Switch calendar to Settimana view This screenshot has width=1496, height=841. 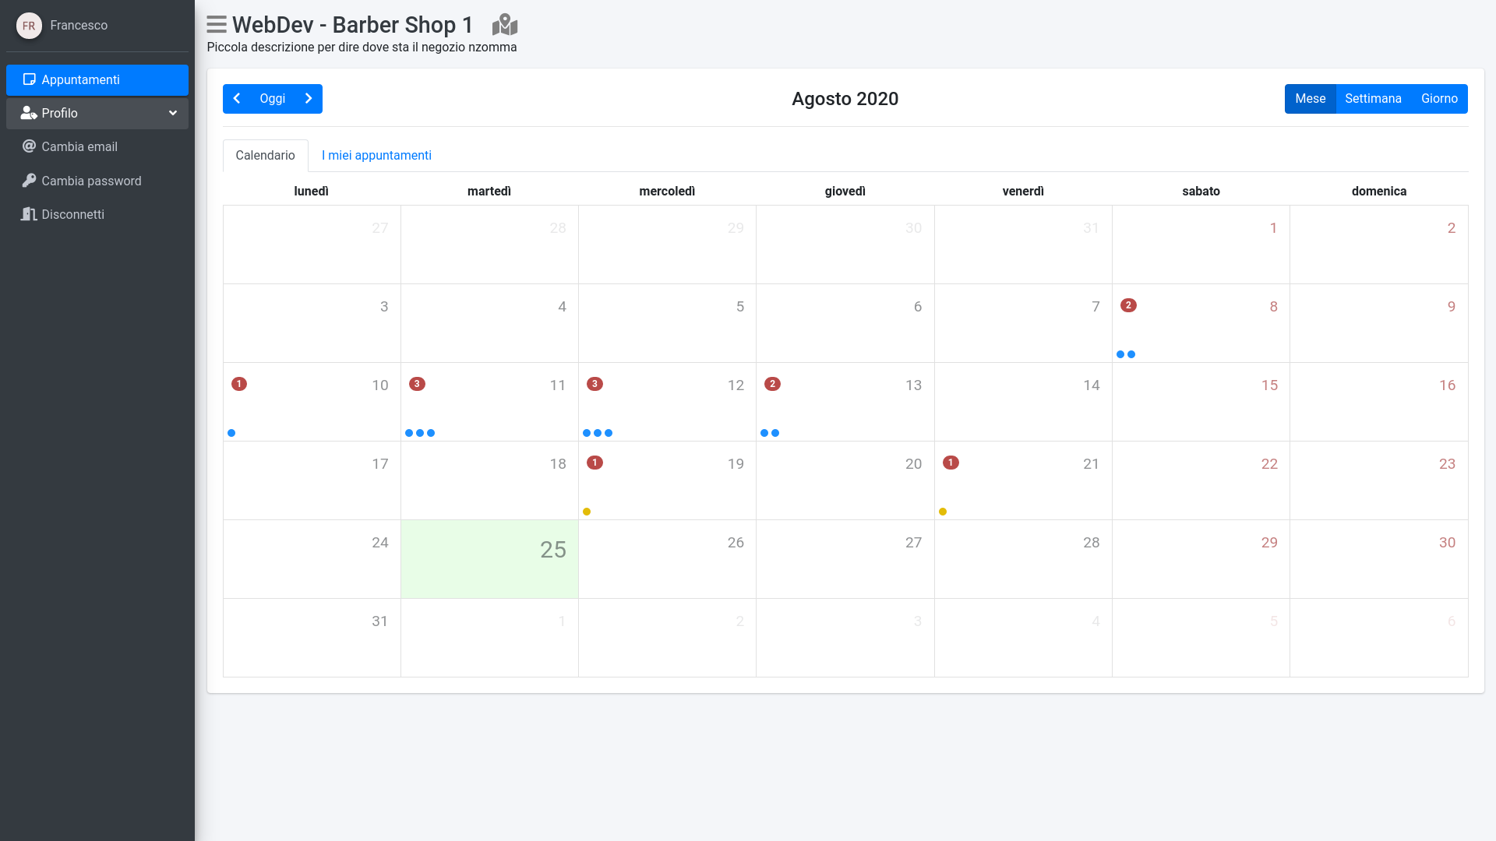[x=1373, y=99]
